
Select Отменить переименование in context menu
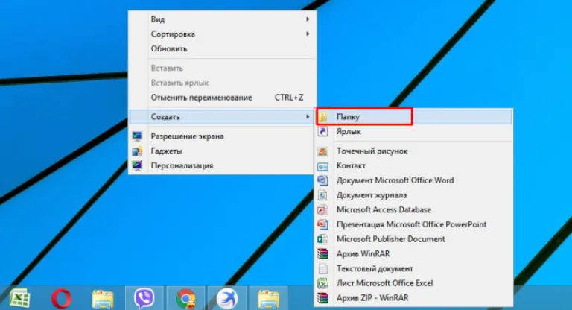223,98
